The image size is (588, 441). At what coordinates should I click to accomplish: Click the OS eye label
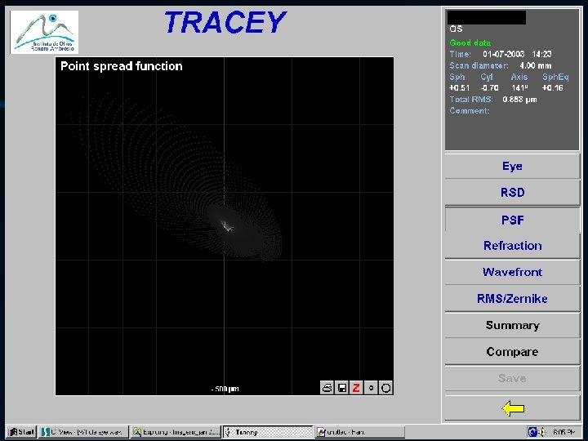coord(456,29)
